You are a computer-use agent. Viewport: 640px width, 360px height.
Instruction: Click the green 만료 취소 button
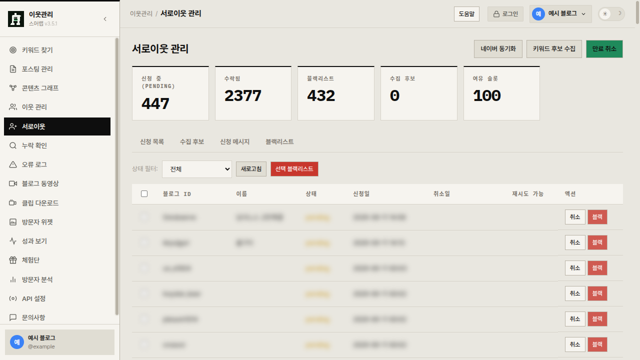[x=604, y=49]
